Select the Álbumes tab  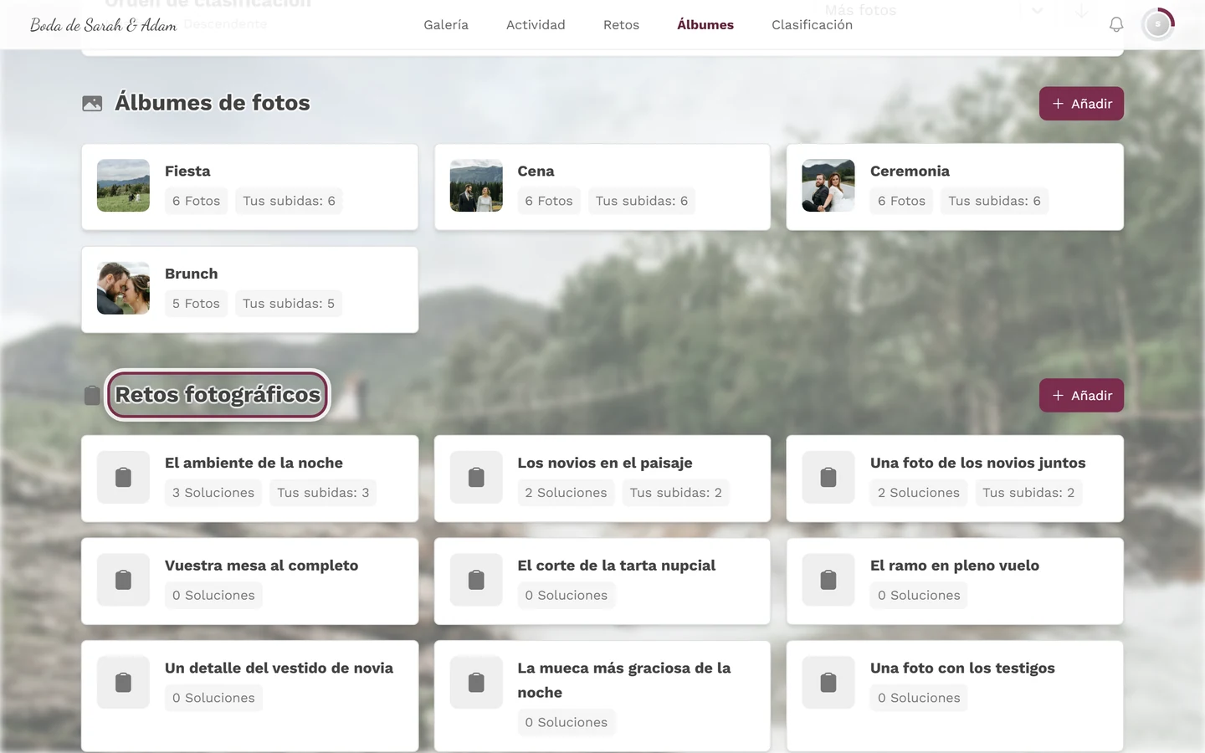[x=705, y=25]
